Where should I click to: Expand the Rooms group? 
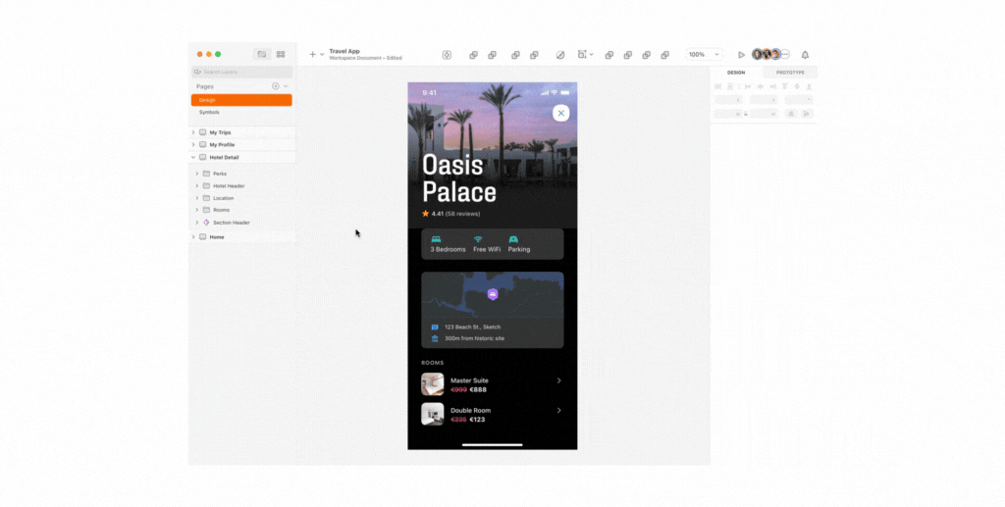pyautogui.click(x=196, y=210)
